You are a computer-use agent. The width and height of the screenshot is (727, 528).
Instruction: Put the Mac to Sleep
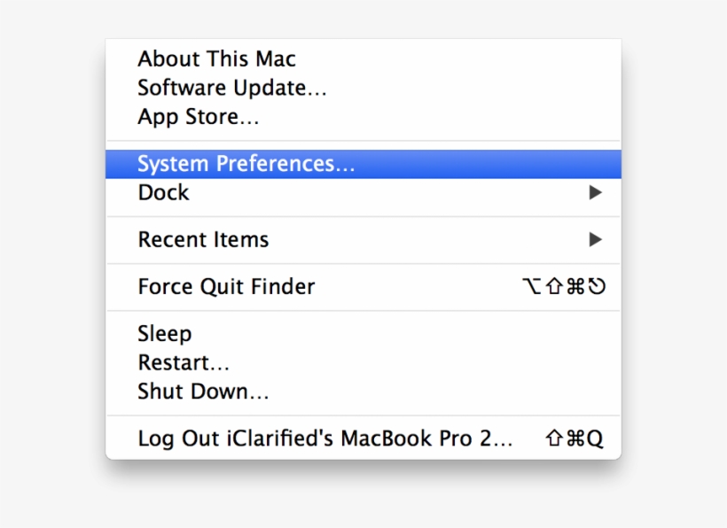[164, 334]
